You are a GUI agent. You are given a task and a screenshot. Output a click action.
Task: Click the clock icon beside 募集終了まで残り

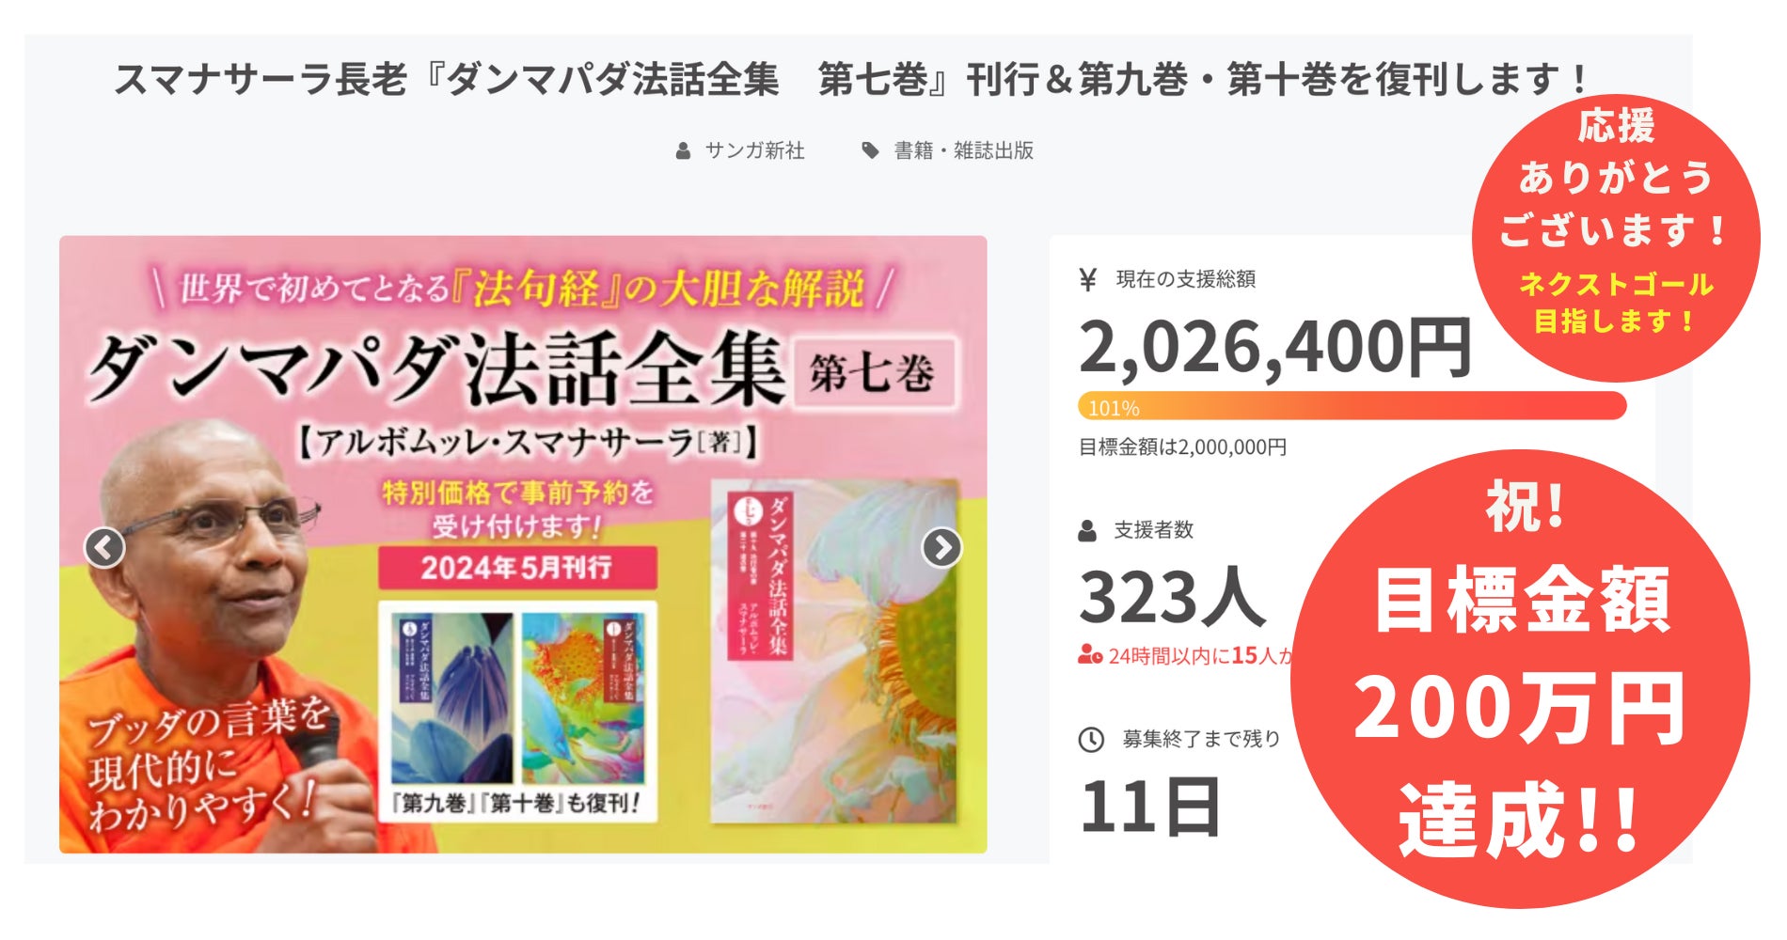click(1091, 740)
